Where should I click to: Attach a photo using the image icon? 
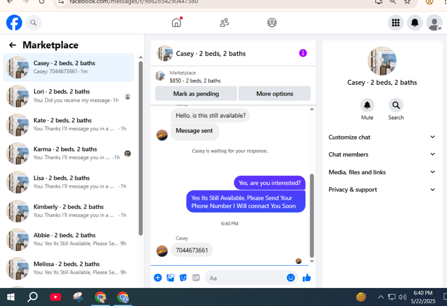click(170, 278)
